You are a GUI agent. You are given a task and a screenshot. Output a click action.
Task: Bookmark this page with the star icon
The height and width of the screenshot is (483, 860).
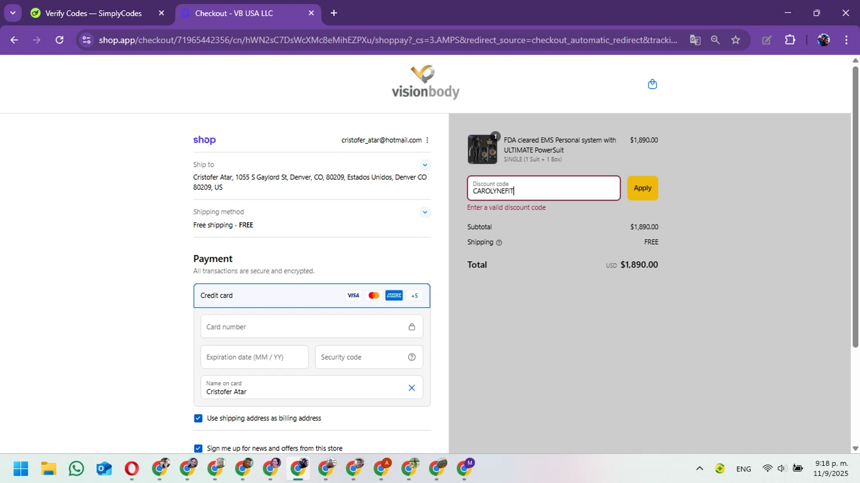click(x=736, y=40)
